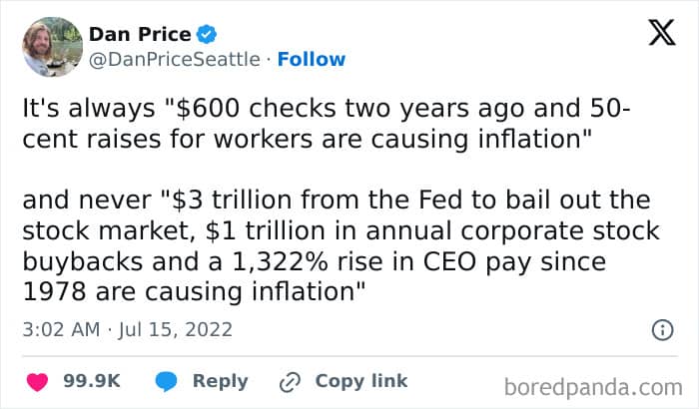The width and height of the screenshot is (699, 409).
Task: Click the blue reply speech bubble icon
Action: tap(166, 382)
